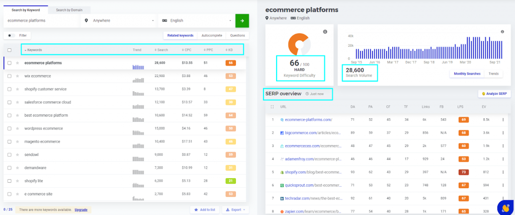The width and height of the screenshot is (515, 215).
Task: Star the wordpress ecommerce keyword
Action: (18, 128)
